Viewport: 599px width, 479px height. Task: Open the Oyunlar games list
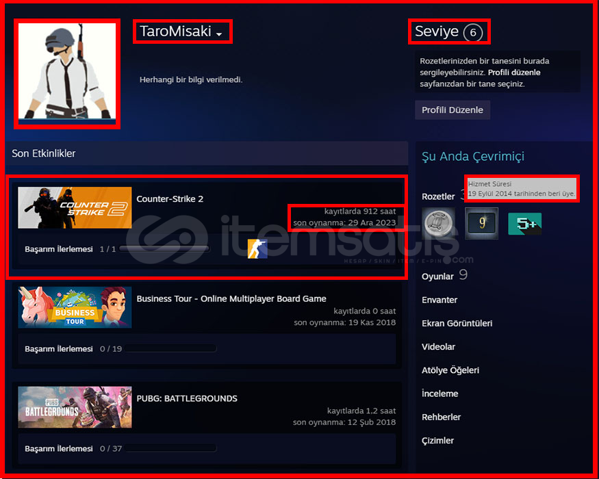tap(438, 276)
